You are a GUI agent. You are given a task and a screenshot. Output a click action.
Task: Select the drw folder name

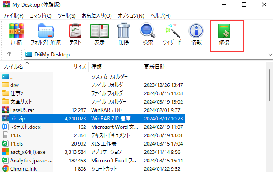coord(15,85)
